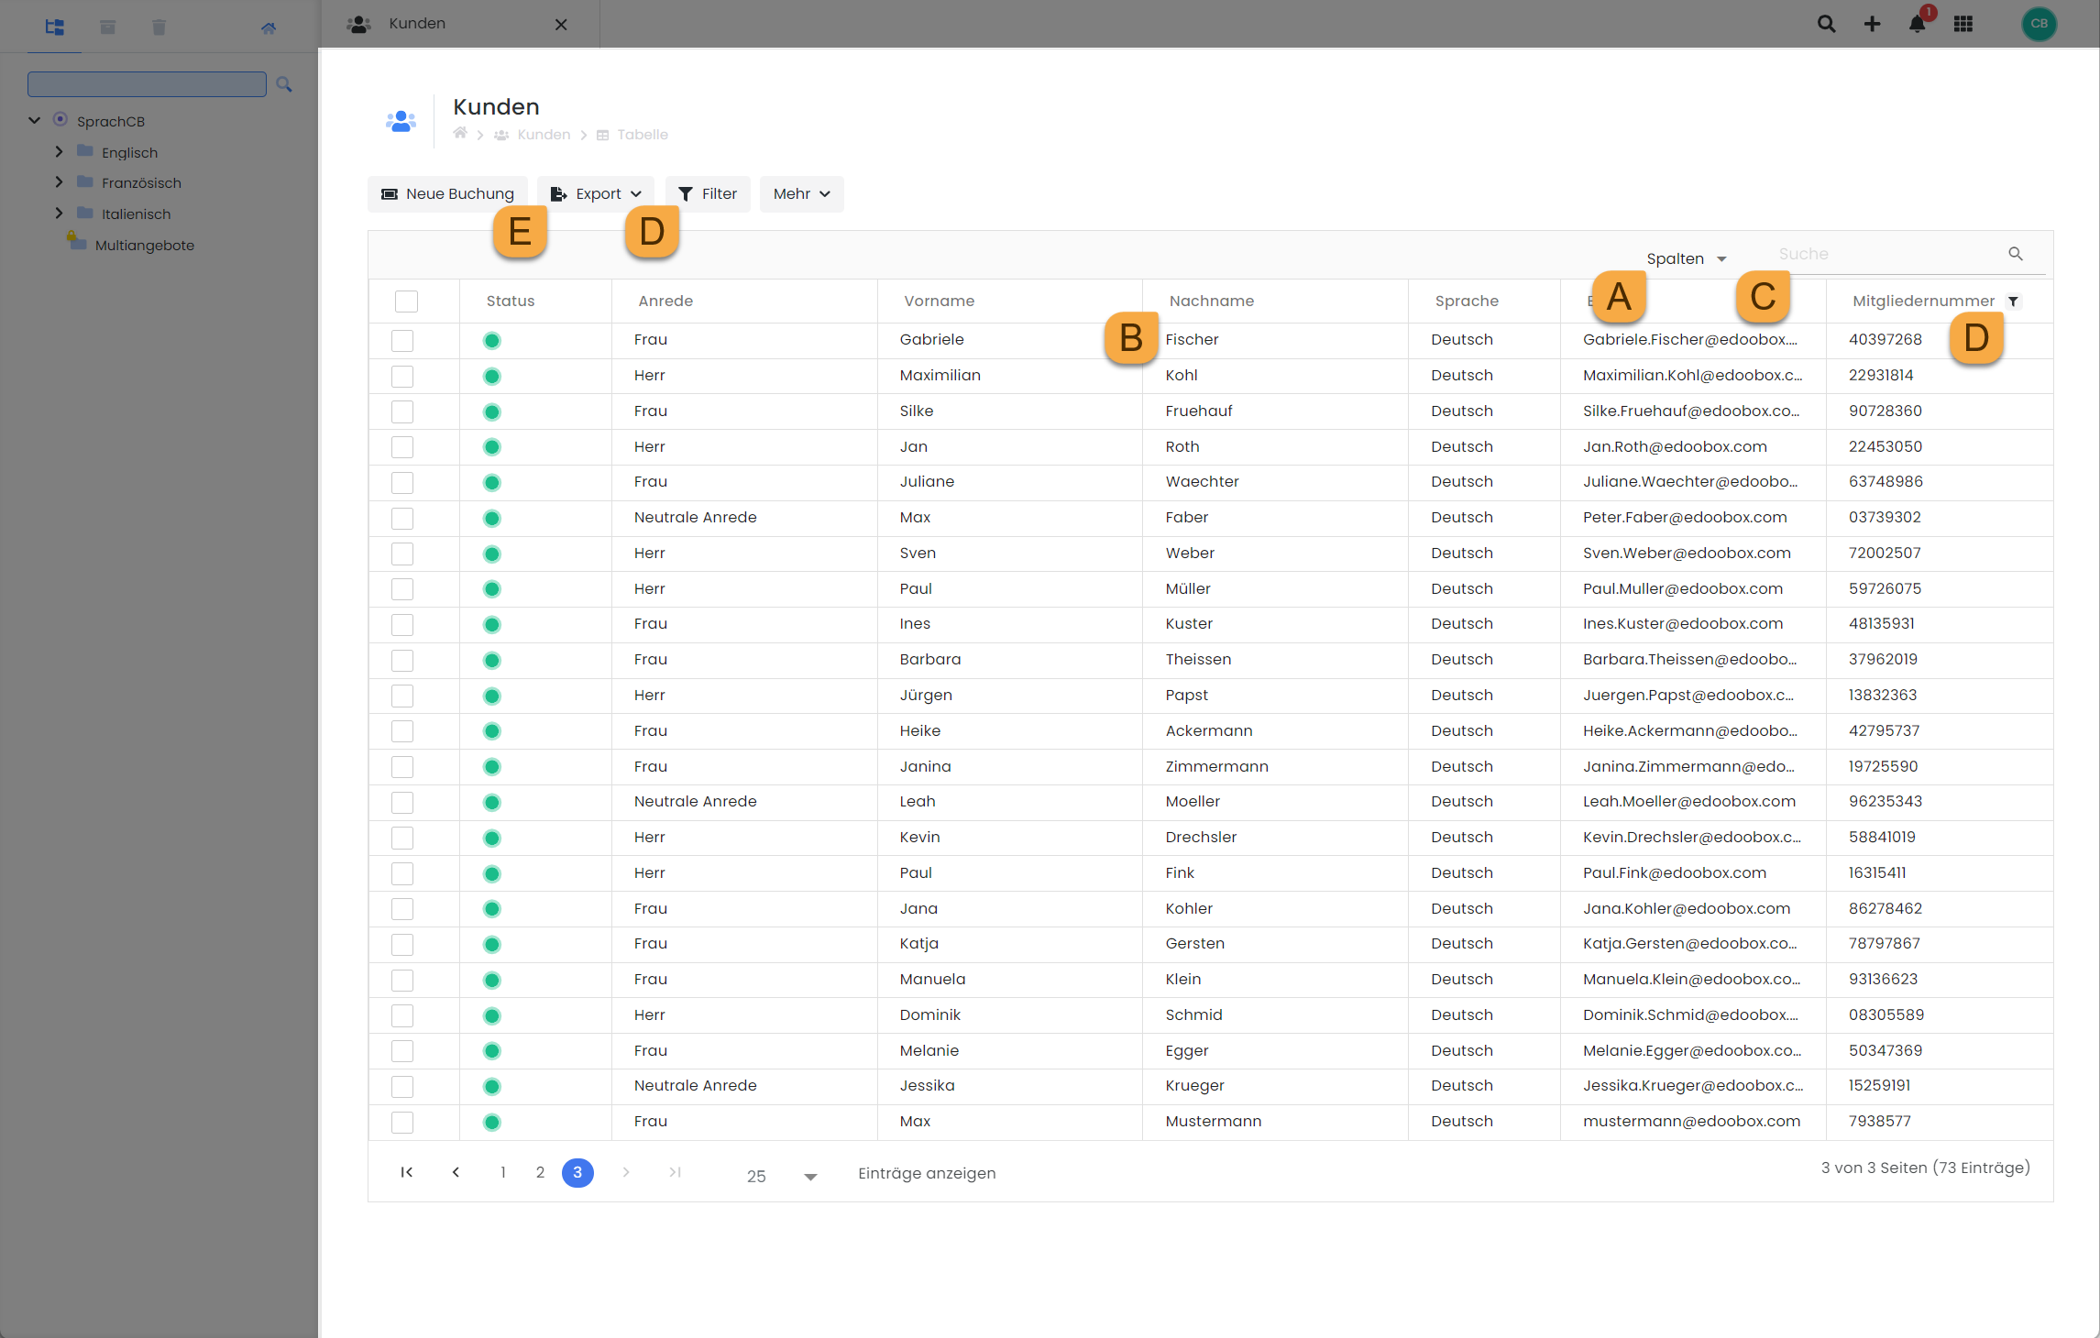This screenshot has width=2100, height=1338.
Task: Check the row for Gabriele Fischer
Action: point(402,341)
